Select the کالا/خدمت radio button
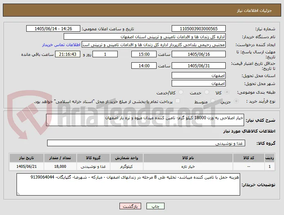 pos(181,92)
